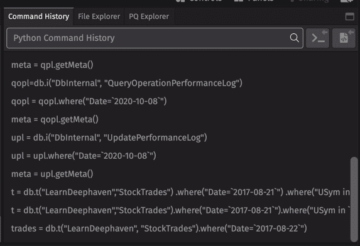Select qopl.where Date 2020-10-08 command

pos(89,101)
